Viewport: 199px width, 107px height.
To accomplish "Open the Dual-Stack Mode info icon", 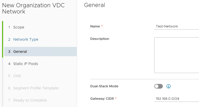I will pyautogui.click(x=168, y=86).
